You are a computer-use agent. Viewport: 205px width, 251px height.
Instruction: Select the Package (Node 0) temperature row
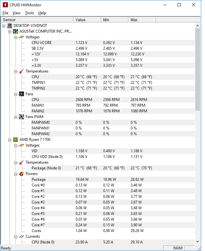click(113, 168)
